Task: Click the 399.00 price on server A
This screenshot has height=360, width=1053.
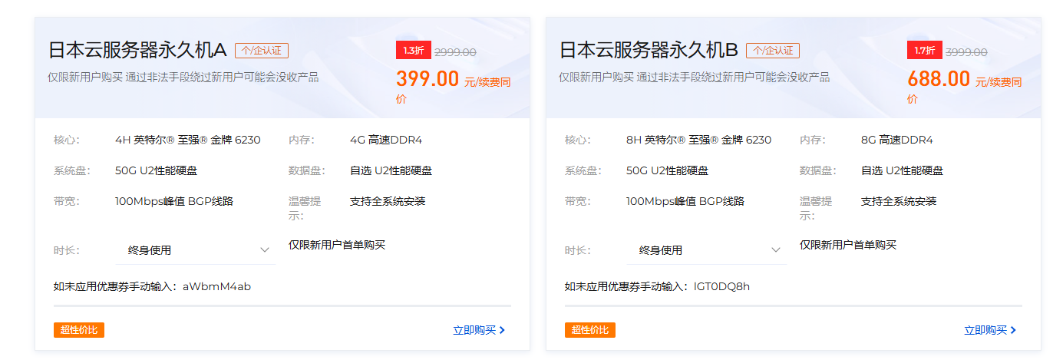Action: click(427, 78)
